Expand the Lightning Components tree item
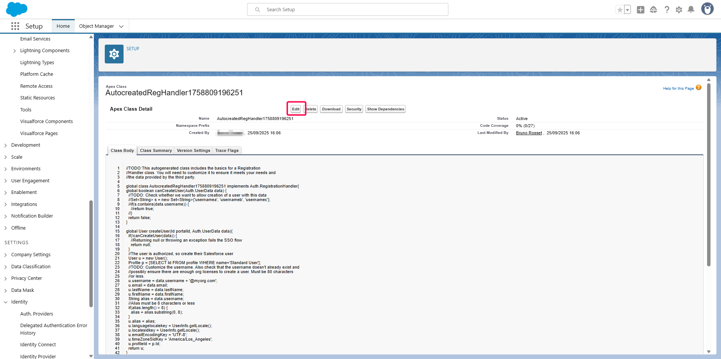The height and width of the screenshot is (359, 721). pos(15,51)
